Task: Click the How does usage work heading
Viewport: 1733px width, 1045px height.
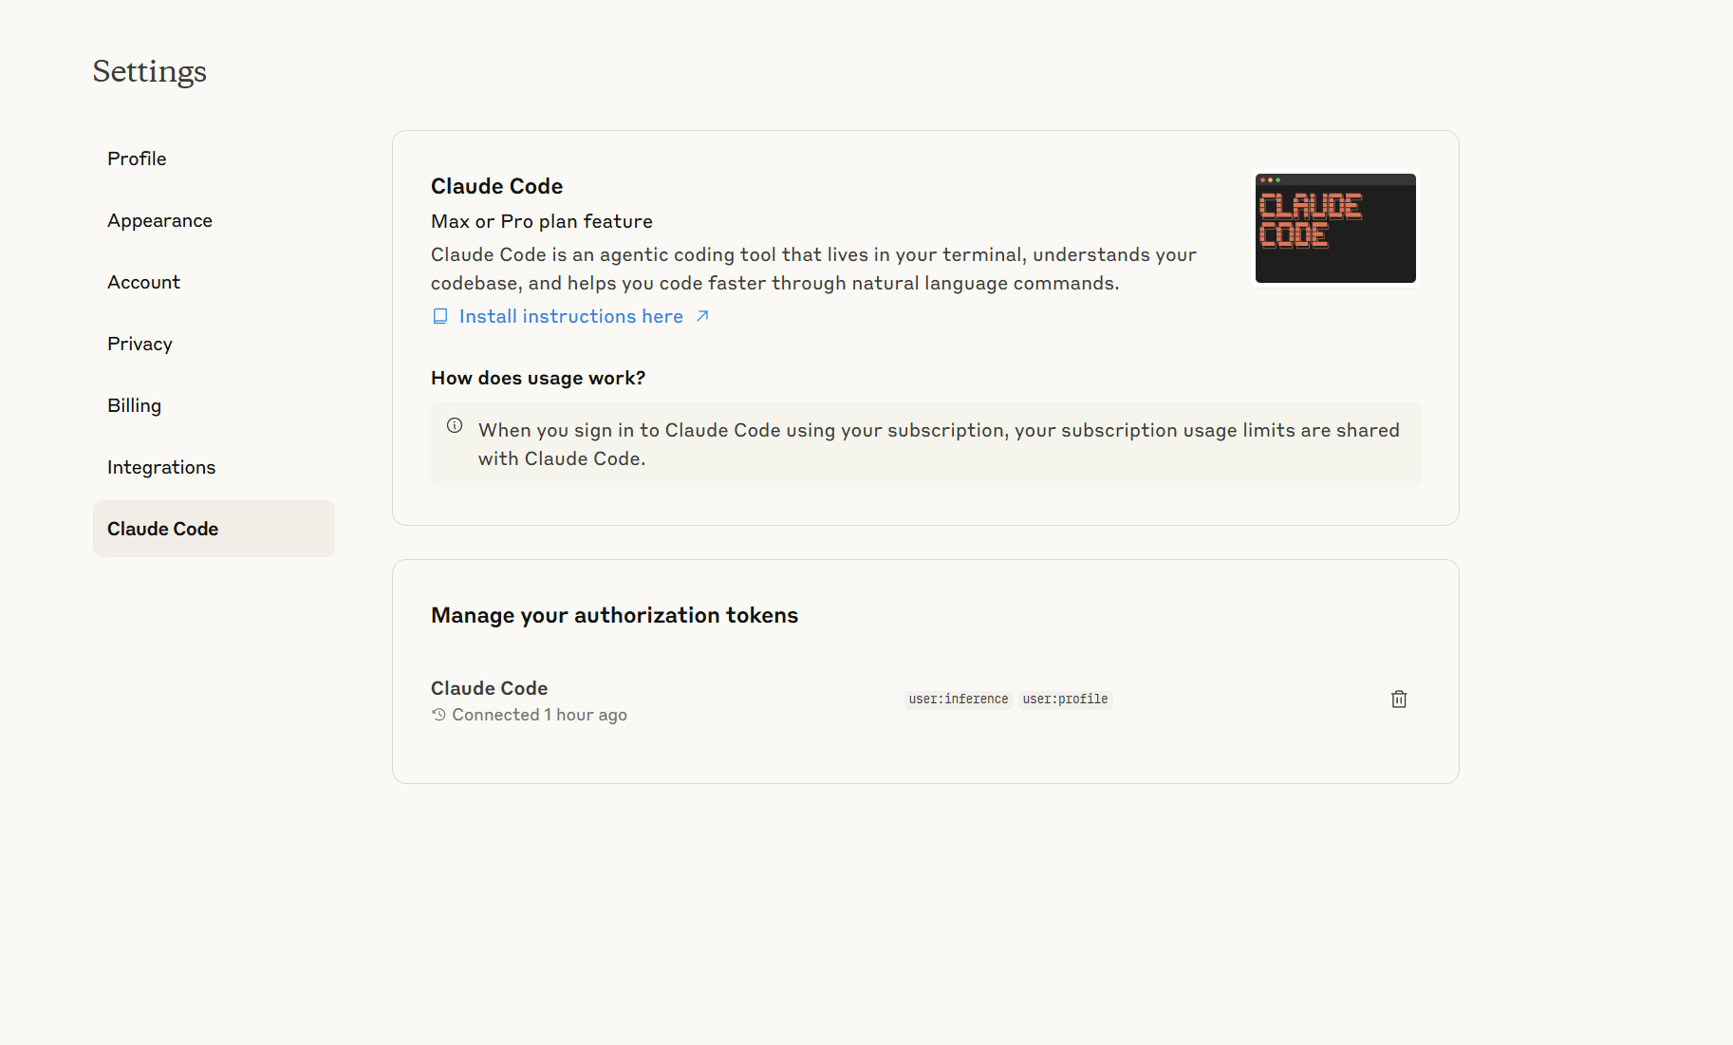Action: pyautogui.click(x=537, y=378)
